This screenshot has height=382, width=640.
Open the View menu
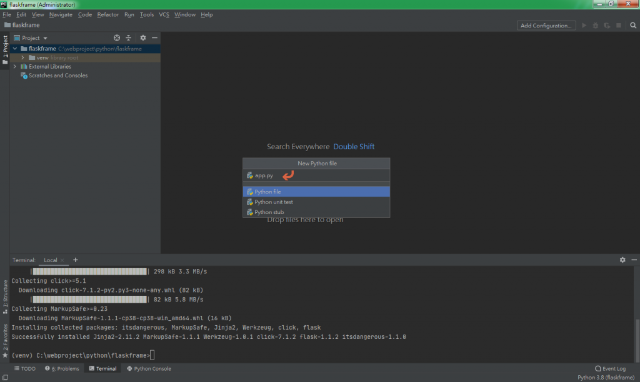(x=37, y=15)
